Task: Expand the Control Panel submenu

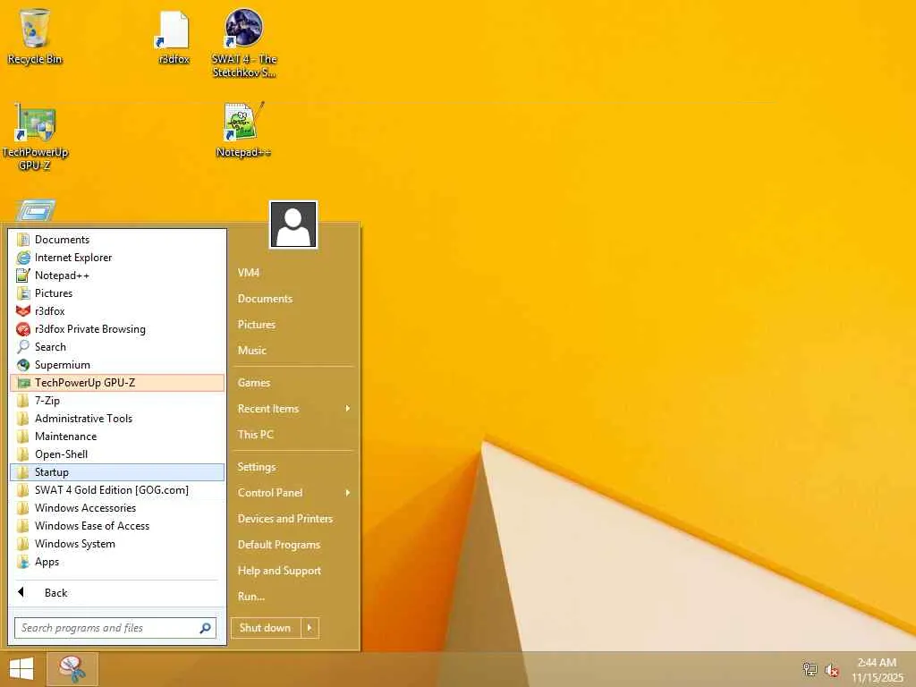Action: click(293, 493)
